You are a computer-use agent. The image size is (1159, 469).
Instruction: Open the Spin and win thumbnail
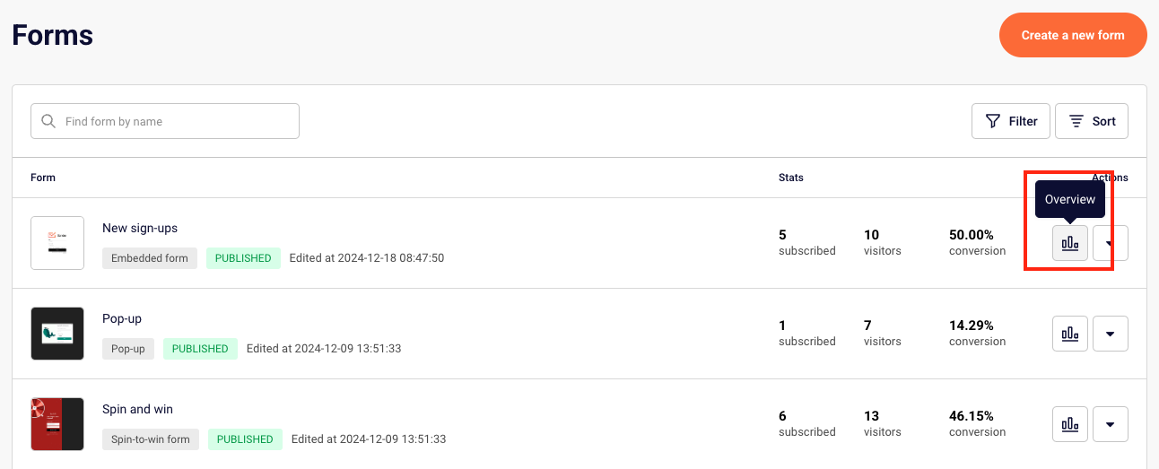click(57, 424)
